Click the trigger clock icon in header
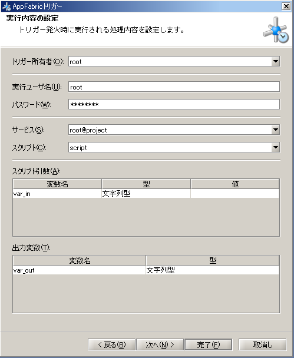Viewport: 294px width, 358px height. coord(276,30)
